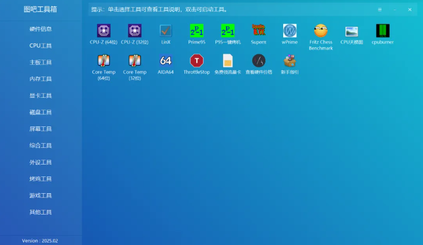Open the hamburger menu in title bar

380,10
